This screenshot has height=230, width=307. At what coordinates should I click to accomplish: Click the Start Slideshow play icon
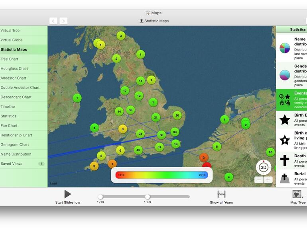(68, 194)
